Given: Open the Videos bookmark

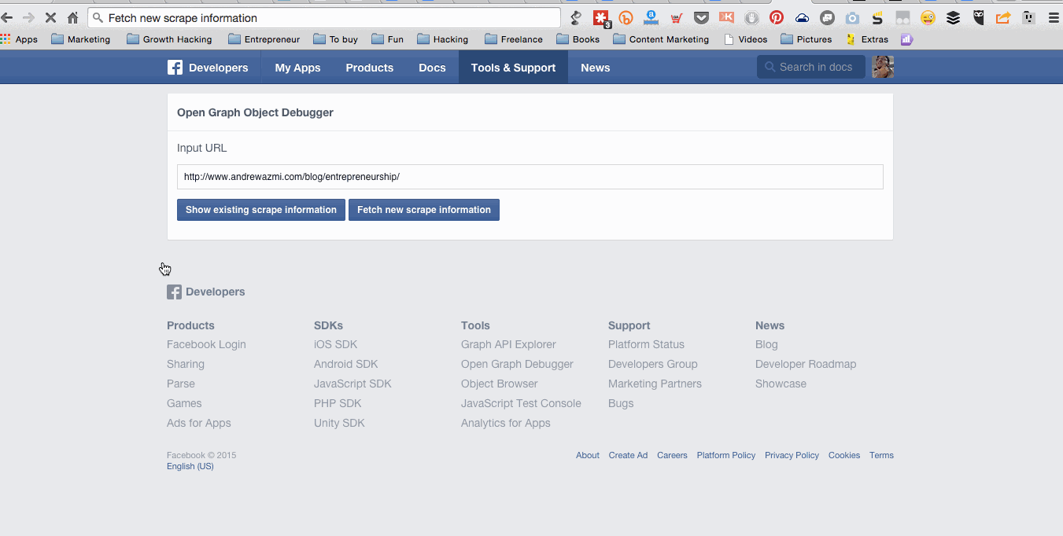Looking at the screenshot, I should coord(746,39).
